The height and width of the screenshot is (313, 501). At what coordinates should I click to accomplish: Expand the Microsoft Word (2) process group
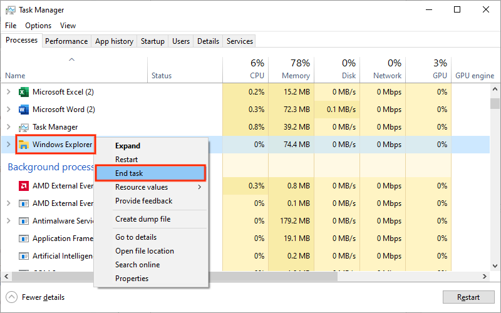click(9, 110)
